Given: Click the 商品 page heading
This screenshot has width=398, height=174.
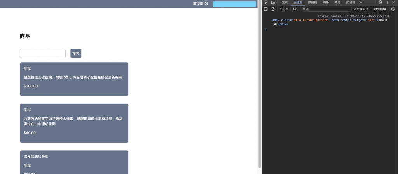Looking at the screenshot, I should pyautogui.click(x=25, y=37).
